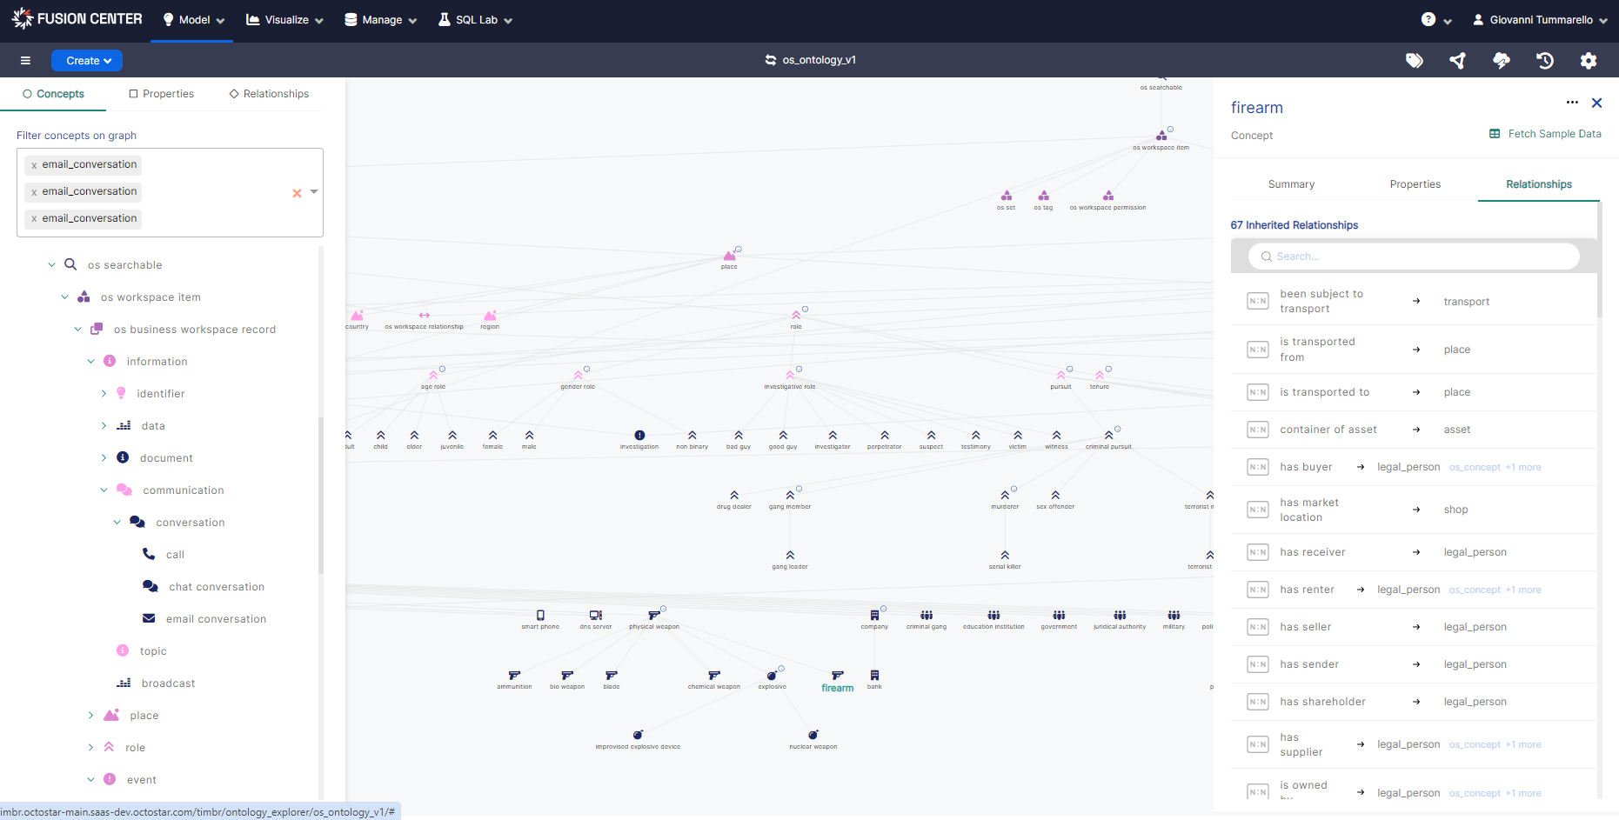Click the graph network icon in the toolbar

[1458, 60]
